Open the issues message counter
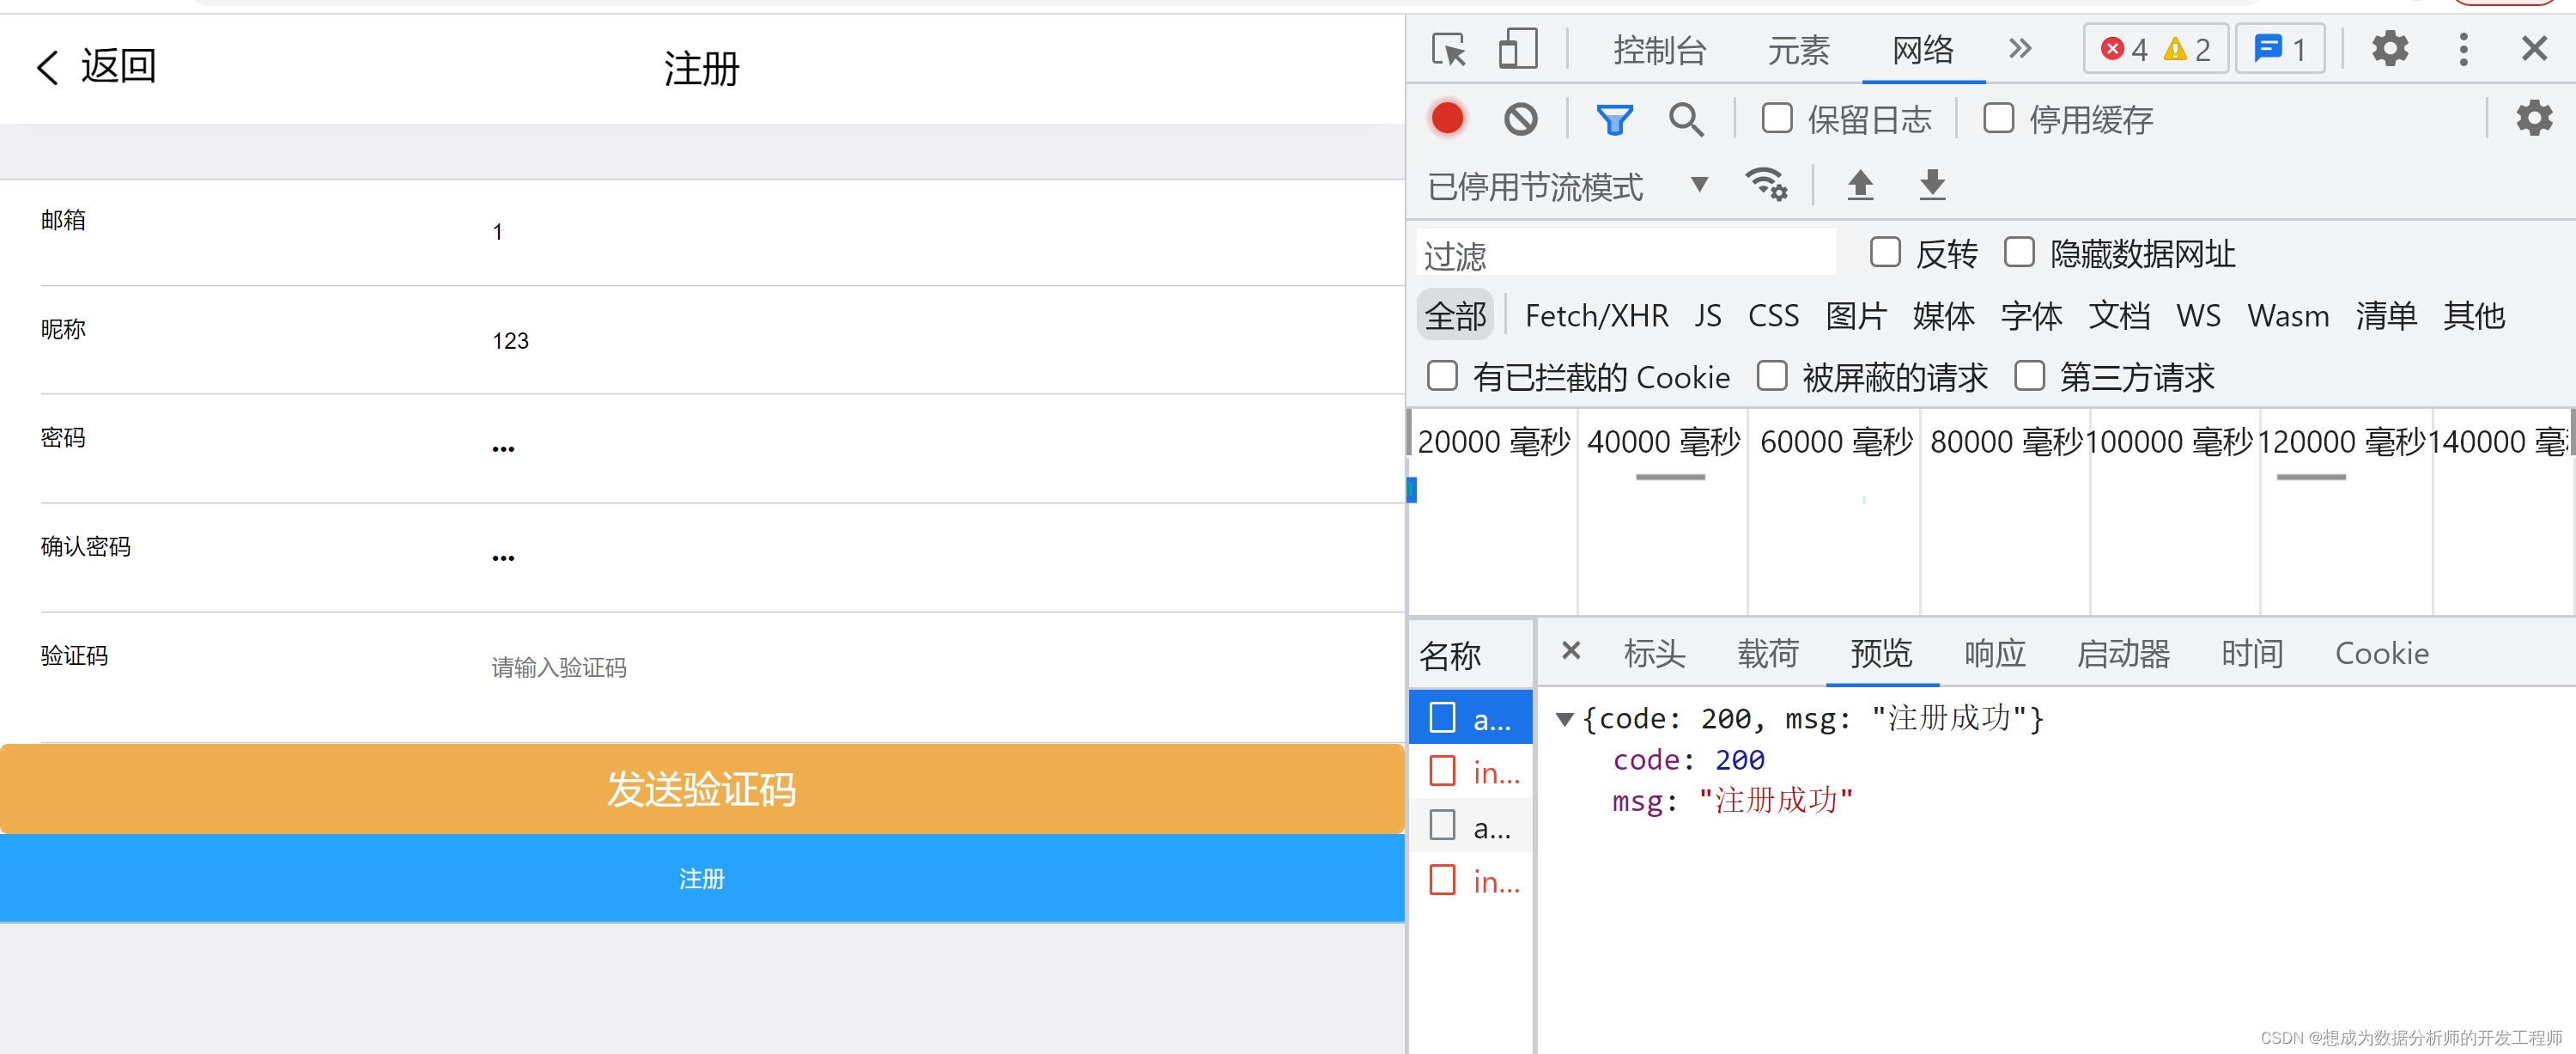Image resolution: width=2576 pixels, height=1054 pixels. [x=2281, y=49]
